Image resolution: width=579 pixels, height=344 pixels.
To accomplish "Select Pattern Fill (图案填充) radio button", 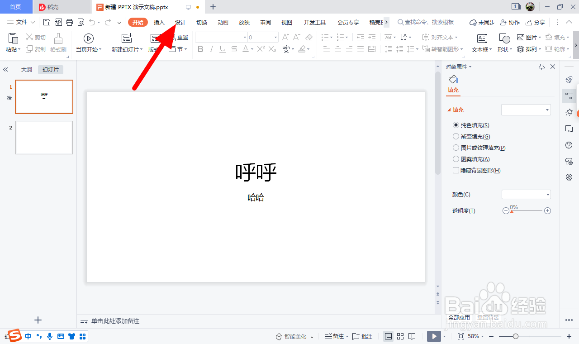I will click(456, 159).
